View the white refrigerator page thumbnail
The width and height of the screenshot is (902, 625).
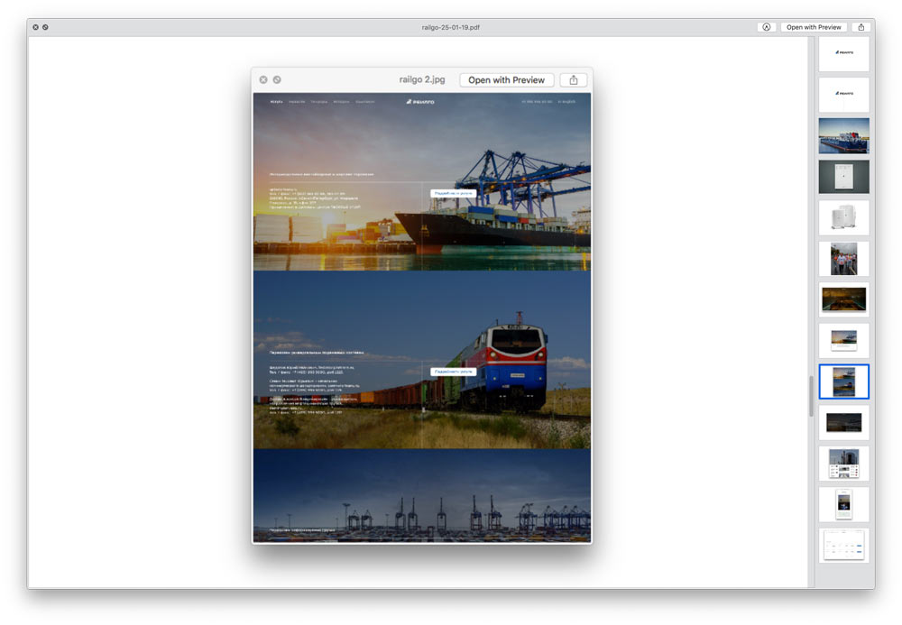tap(843, 177)
